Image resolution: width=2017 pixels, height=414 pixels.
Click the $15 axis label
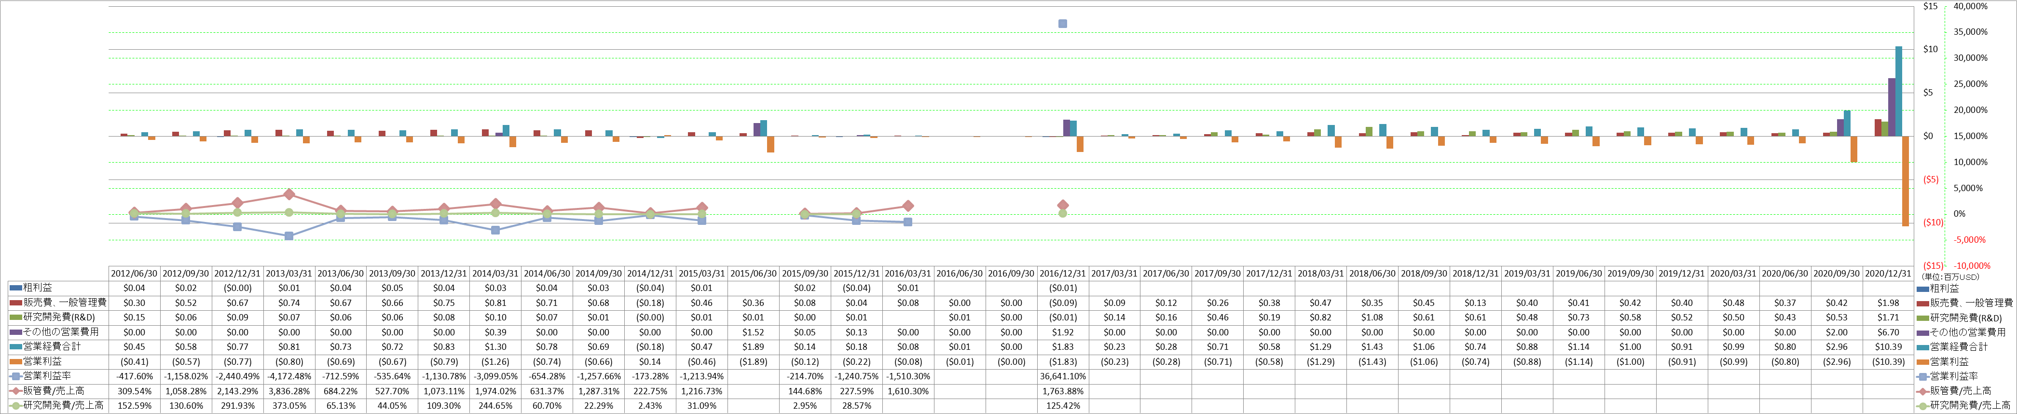click(1931, 6)
